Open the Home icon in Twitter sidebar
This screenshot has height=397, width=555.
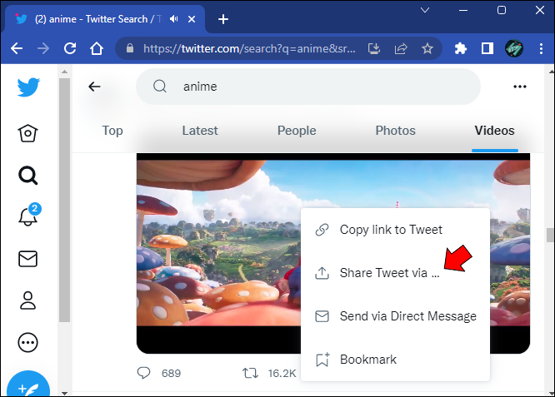pos(27,133)
